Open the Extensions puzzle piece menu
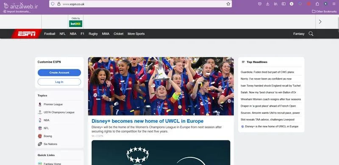The height and width of the screenshot is (165, 339). (317, 4)
